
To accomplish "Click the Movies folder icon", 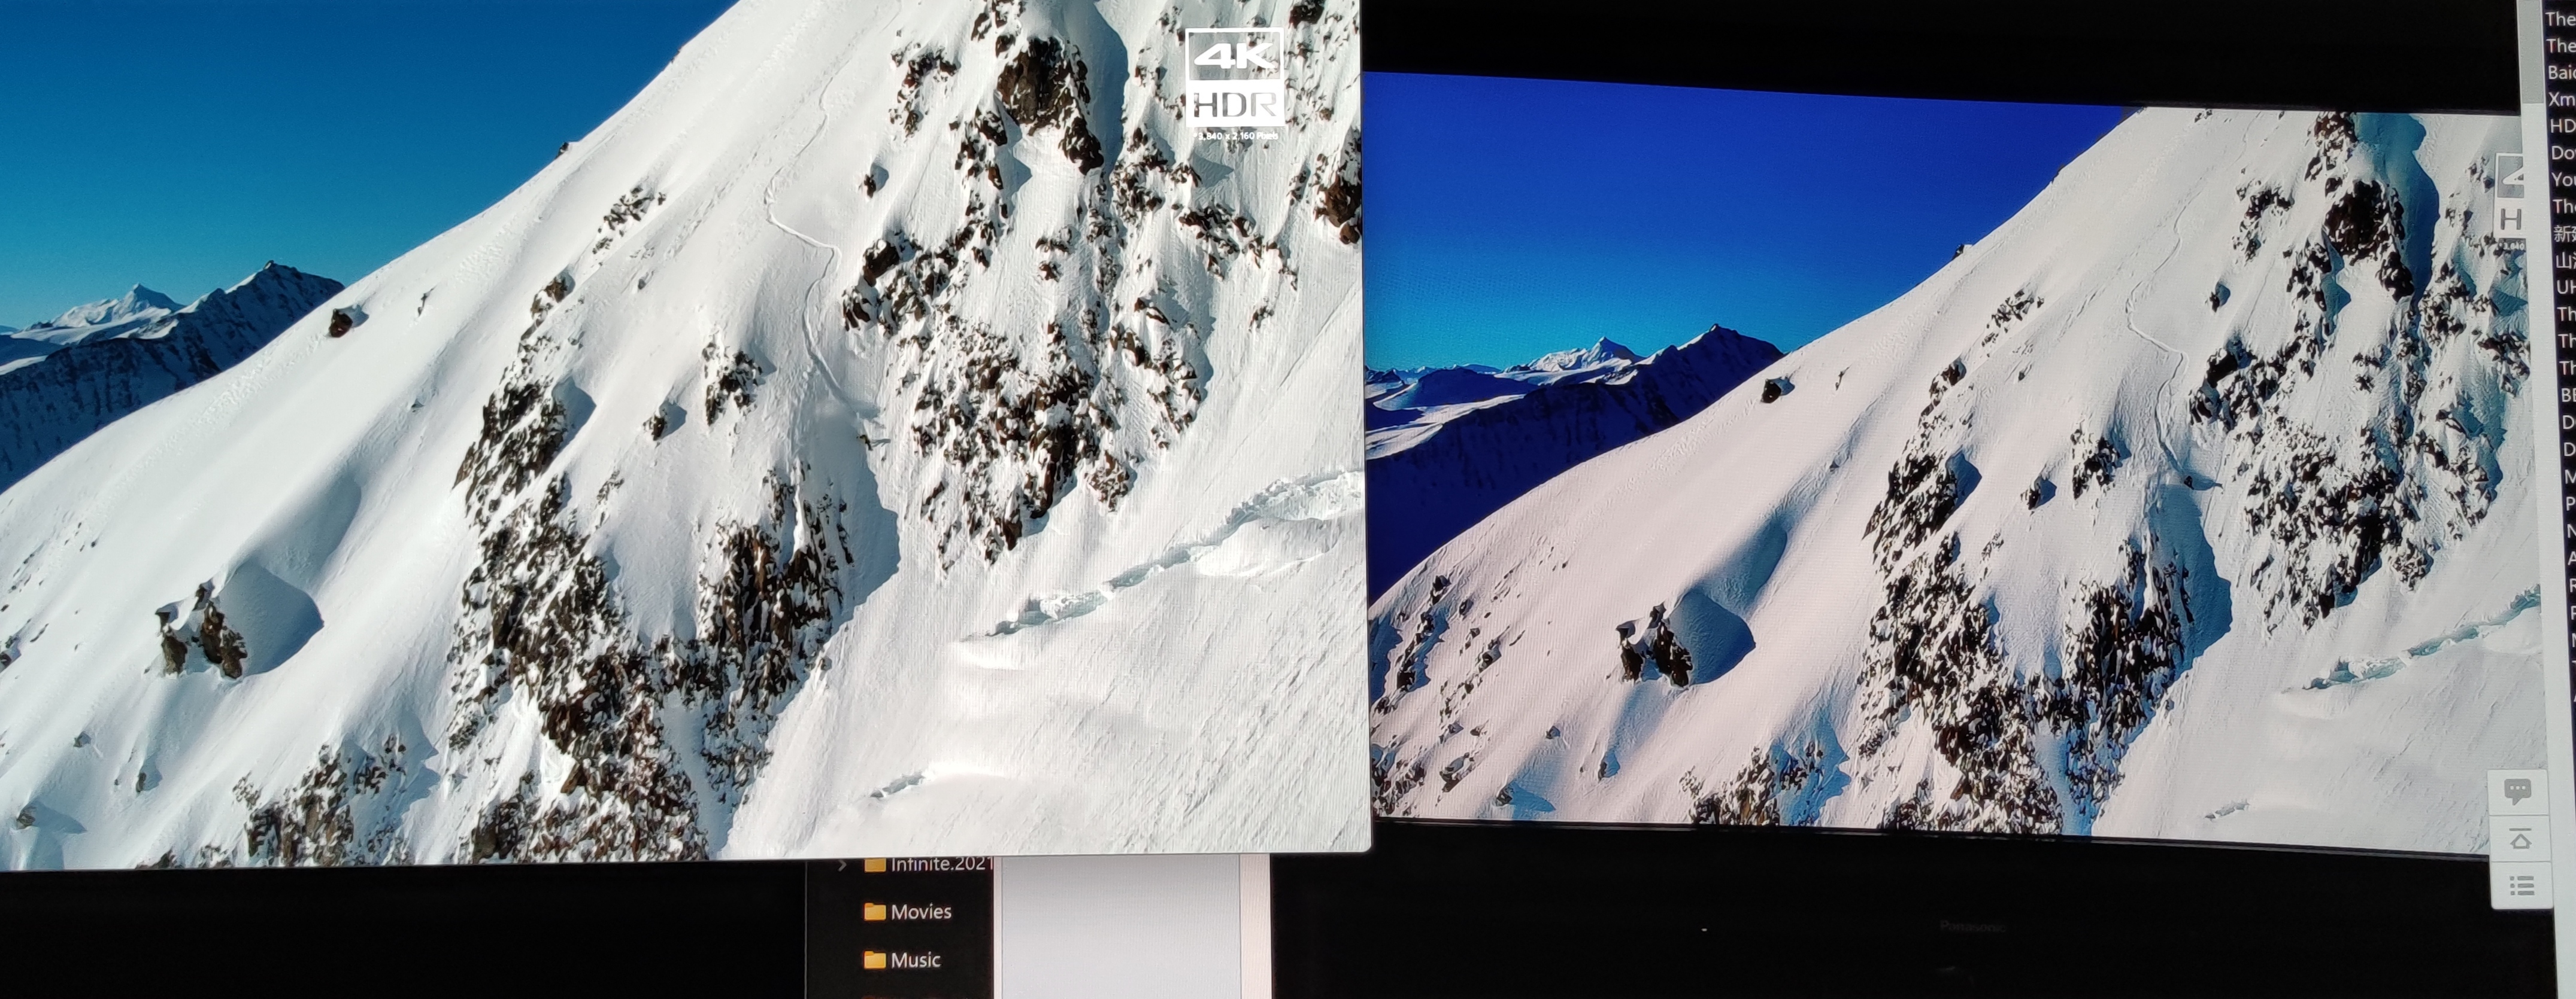I will pos(875,911).
